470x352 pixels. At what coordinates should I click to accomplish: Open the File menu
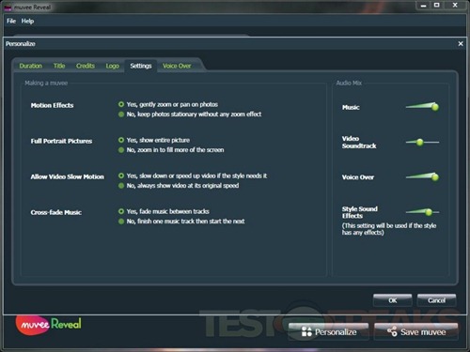click(11, 21)
